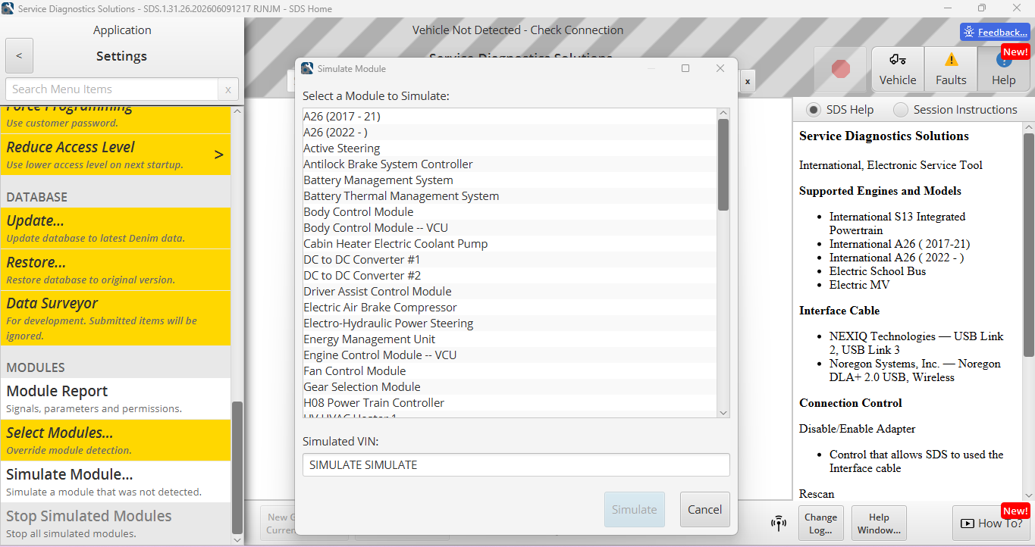Select the plain Body Control Module row
This screenshot has height=547, width=1035.
(510, 212)
